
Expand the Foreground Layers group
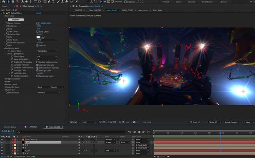point(4,79)
